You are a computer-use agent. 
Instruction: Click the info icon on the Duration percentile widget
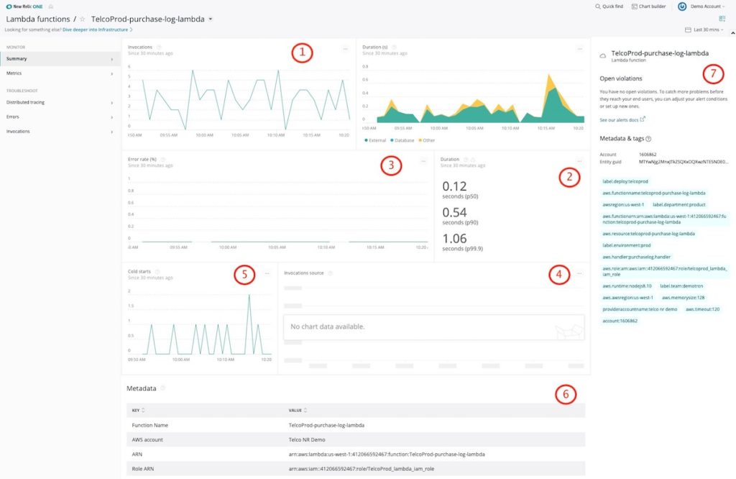[x=466, y=159]
